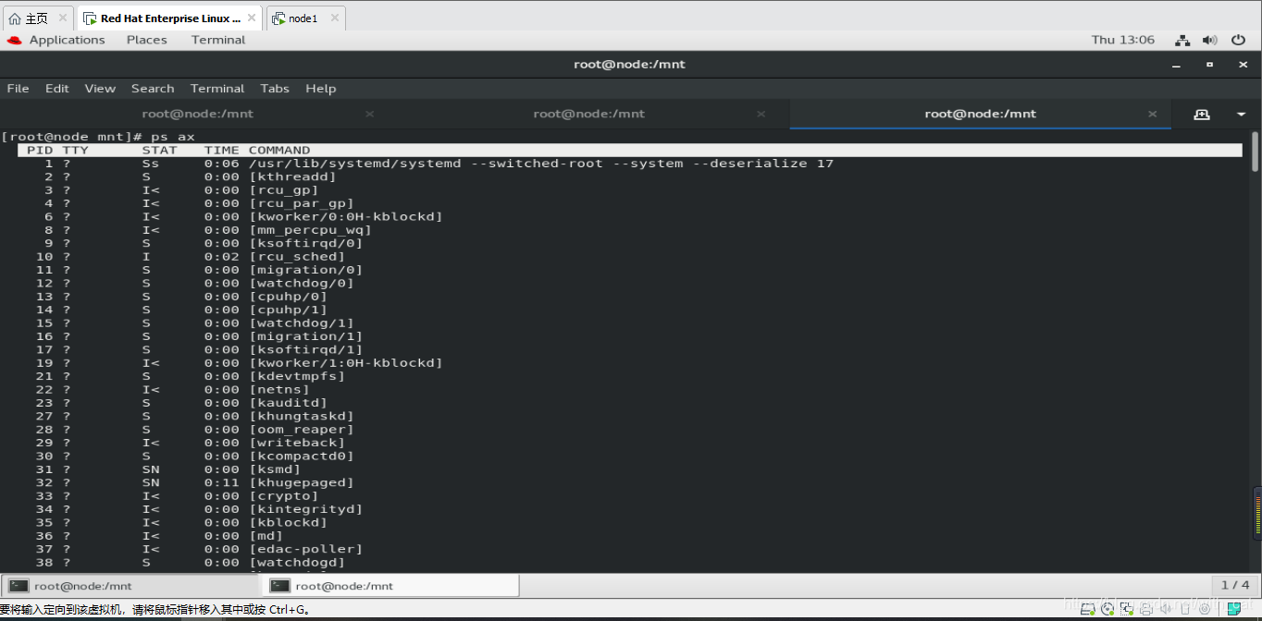Open the Edit menu
The width and height of the screenshot is (1262, 621).
coord(57,89)
